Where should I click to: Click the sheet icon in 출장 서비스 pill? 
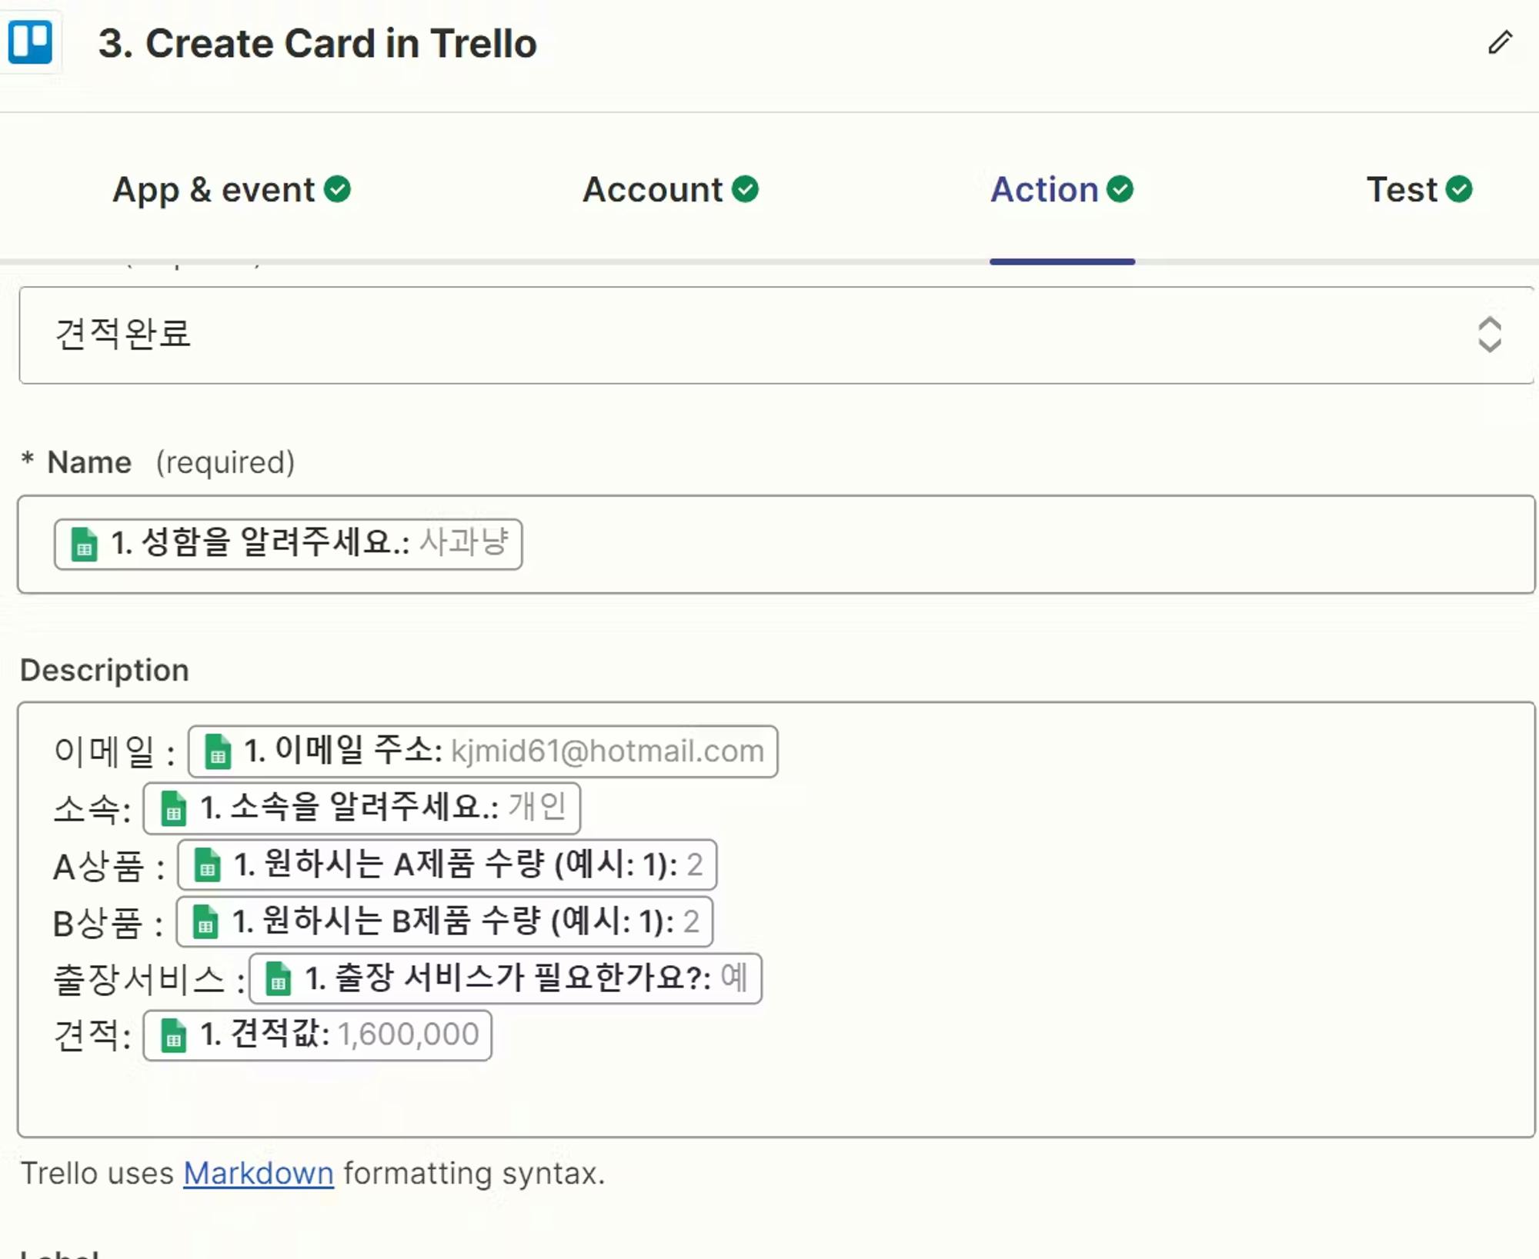pos(278,978)
